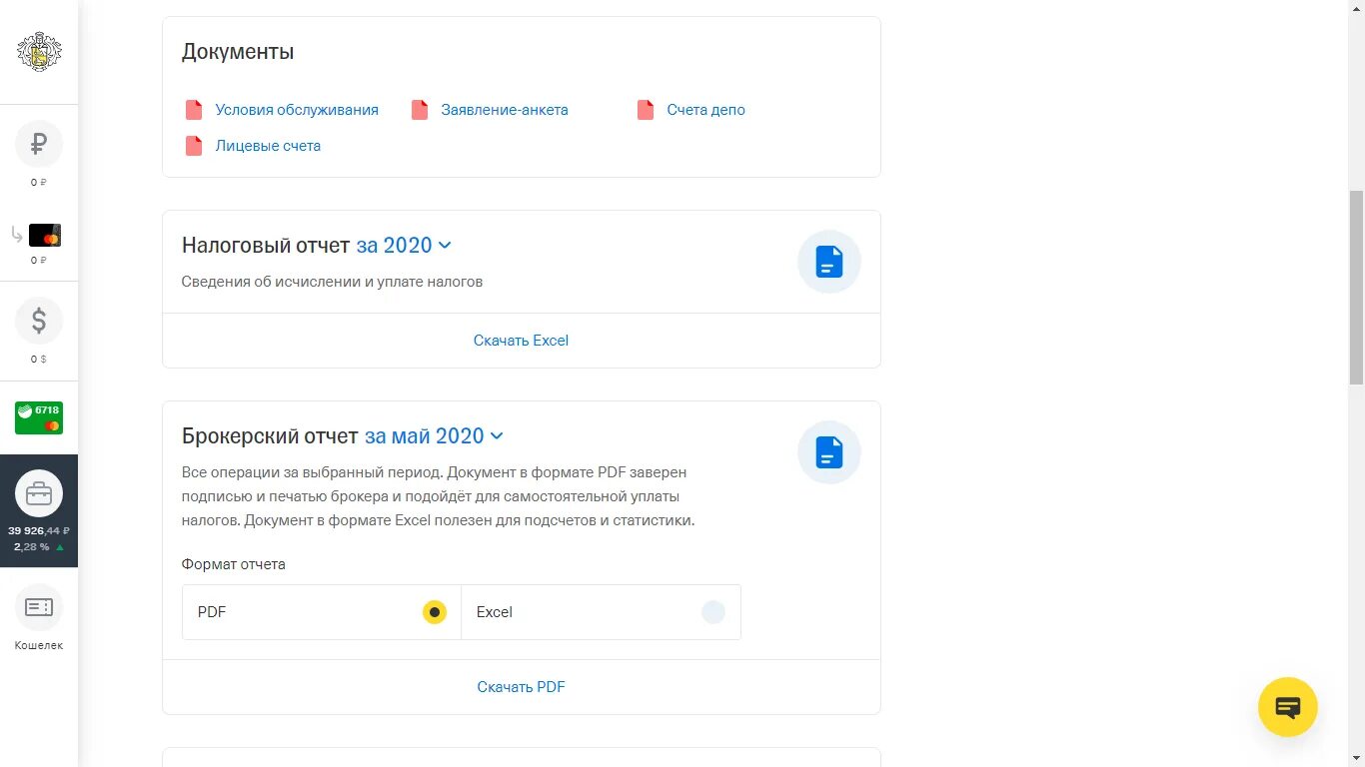This screenshot has height=767, width=1365.
Task: Open the Заявление-анкета document
Action: pyautogui.click(x=505, y=110)
